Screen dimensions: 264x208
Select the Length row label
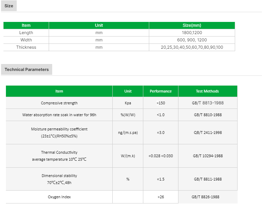coord(26,33)
